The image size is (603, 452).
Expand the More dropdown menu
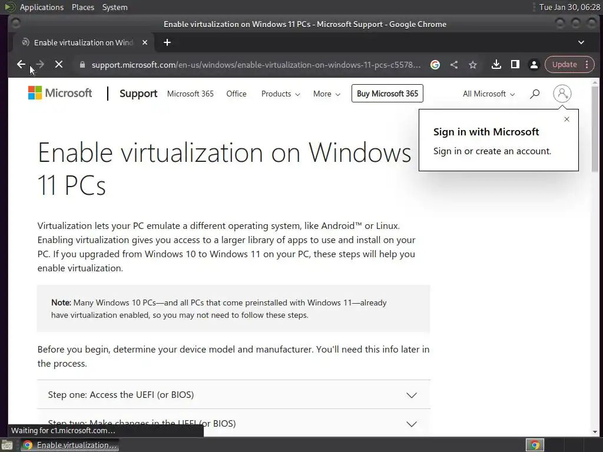(x=326, y=94)
